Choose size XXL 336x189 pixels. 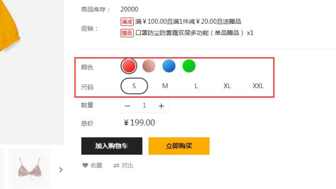tap(258, 86)
